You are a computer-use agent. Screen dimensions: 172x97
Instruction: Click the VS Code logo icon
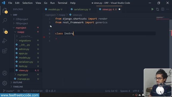(x=3, y=3)
